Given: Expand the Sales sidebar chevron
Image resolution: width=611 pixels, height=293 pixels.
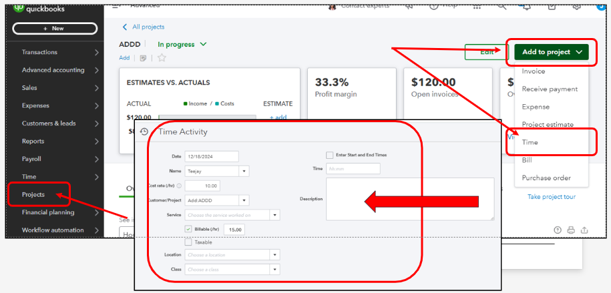Looking at the screenshot, I should coord(97,88).
